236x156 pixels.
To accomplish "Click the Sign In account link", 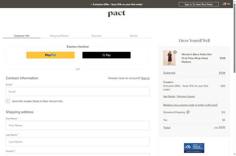I will pyautogui.click(x=145, y=78).
